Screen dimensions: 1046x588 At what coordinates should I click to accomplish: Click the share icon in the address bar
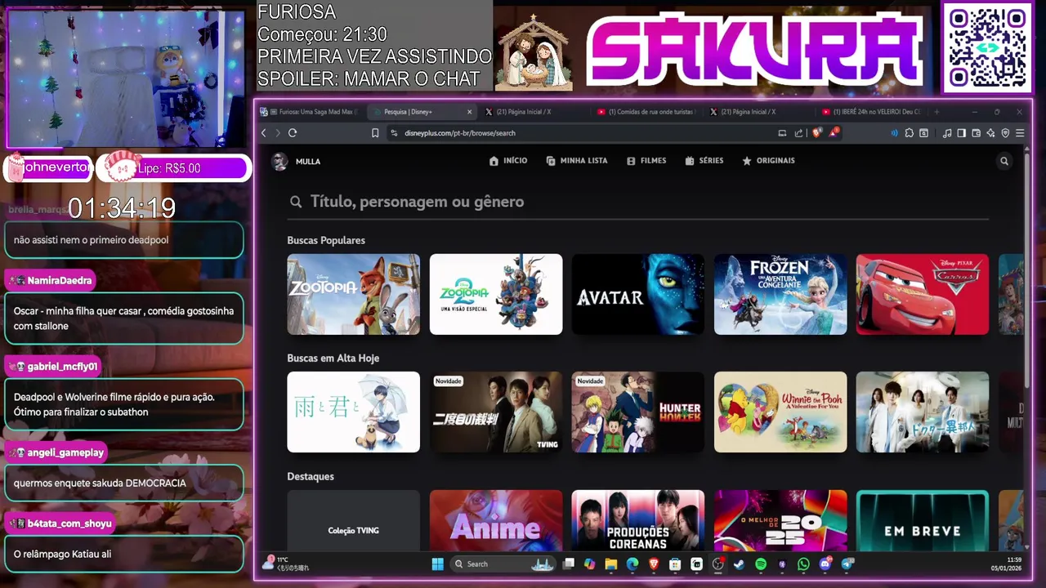(x=798, y=133)
